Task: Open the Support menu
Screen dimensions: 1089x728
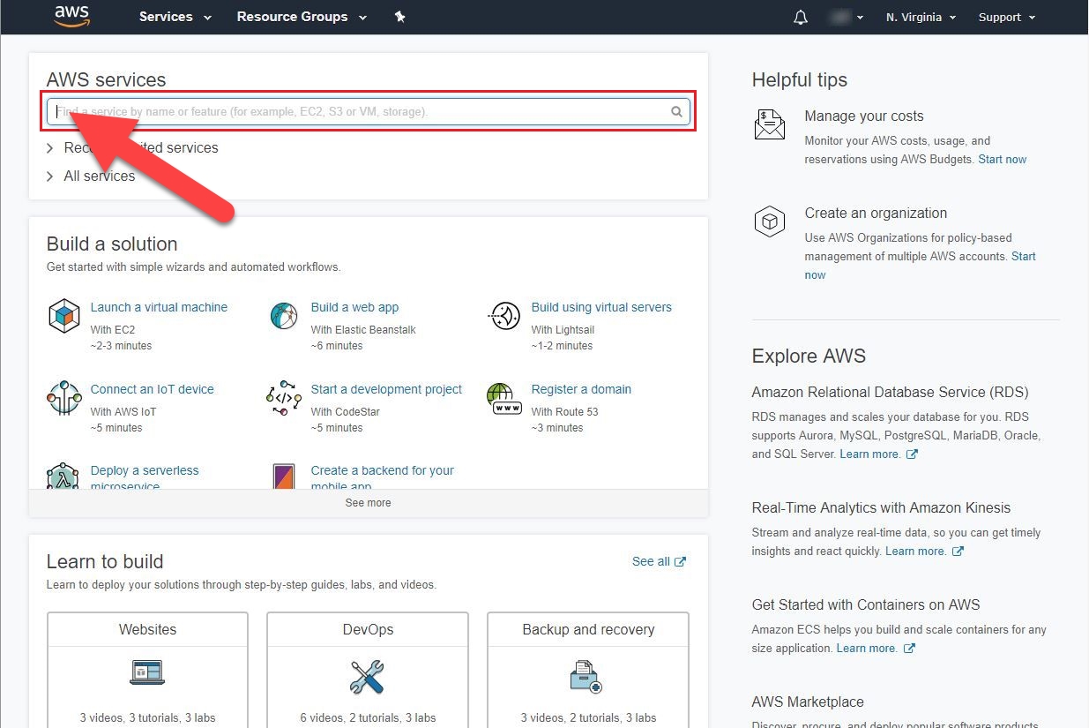Action: click(1006, 18)
